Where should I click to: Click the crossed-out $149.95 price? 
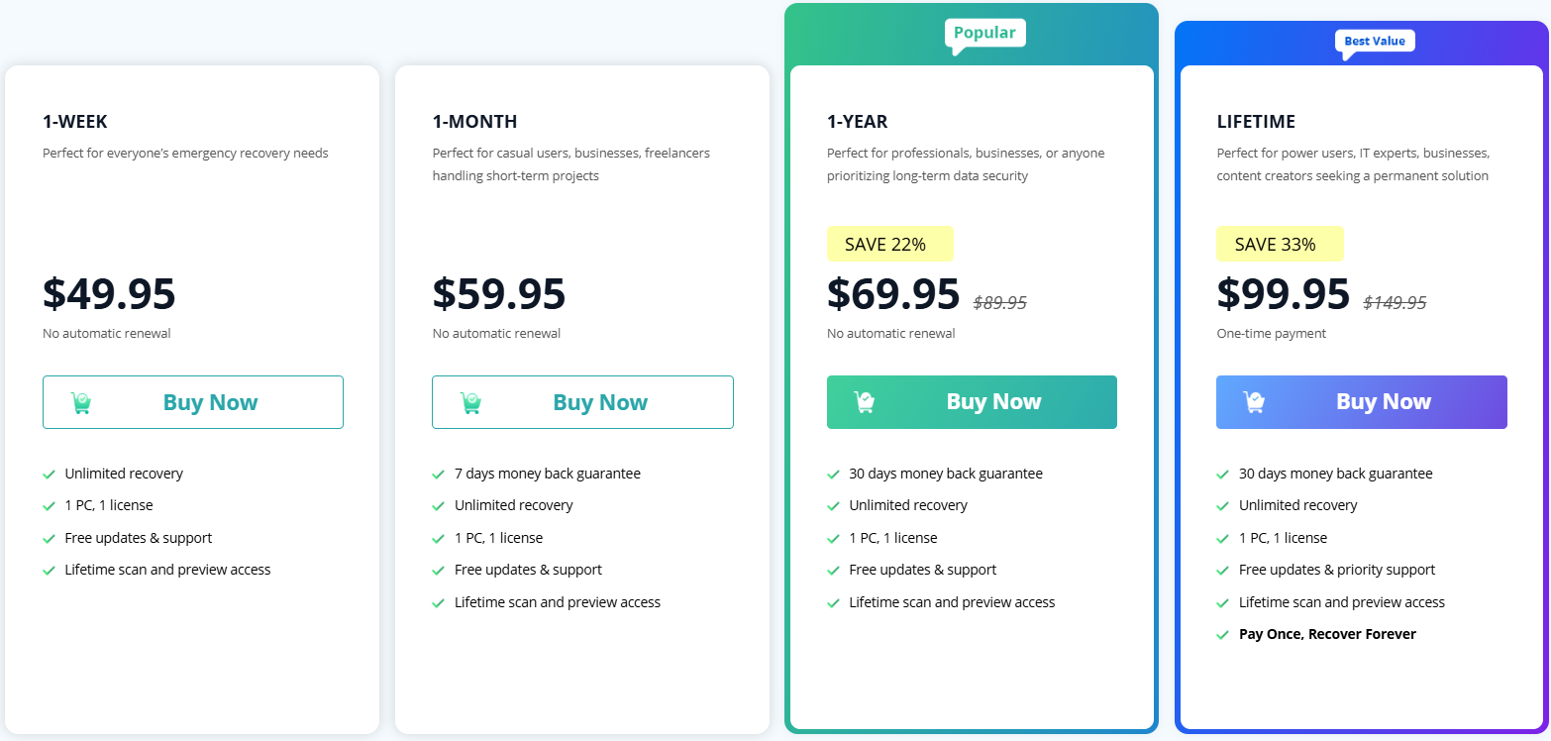(x=1396, y=303)
